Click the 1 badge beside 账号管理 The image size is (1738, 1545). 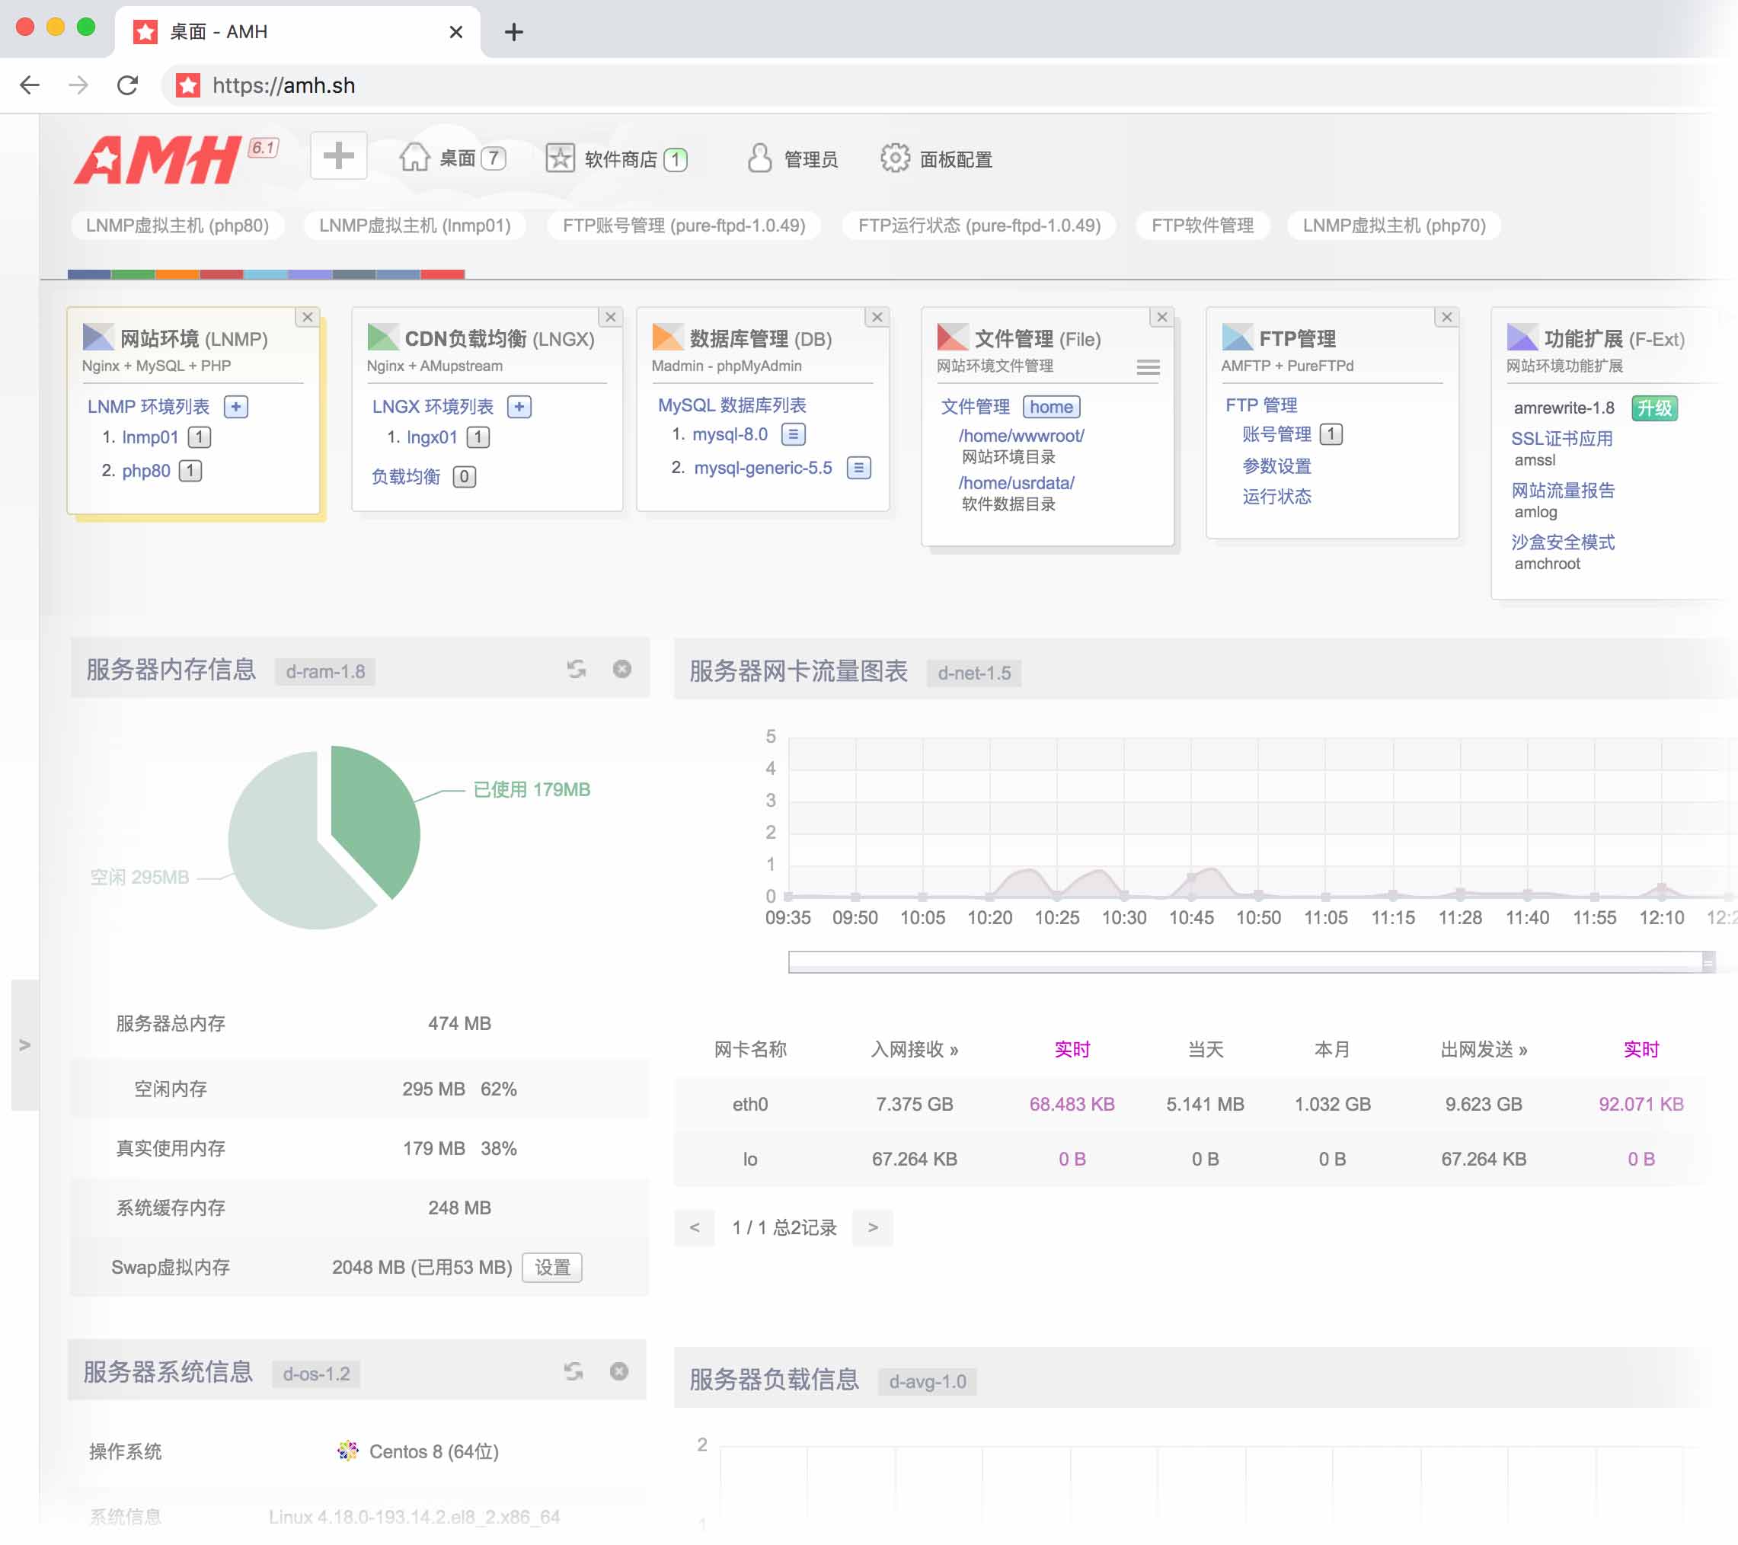coord(1331,434)
